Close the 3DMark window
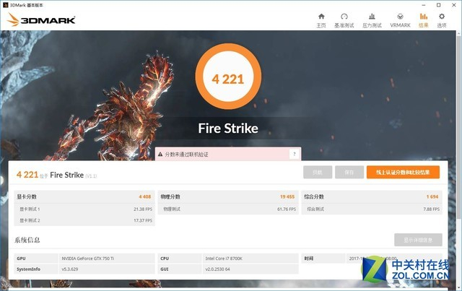This screenshot has height=291, width=462. point(454,5)
